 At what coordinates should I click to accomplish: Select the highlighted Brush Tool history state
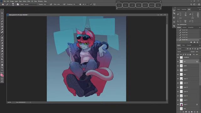pyautogui.click(x=188, y=40)
